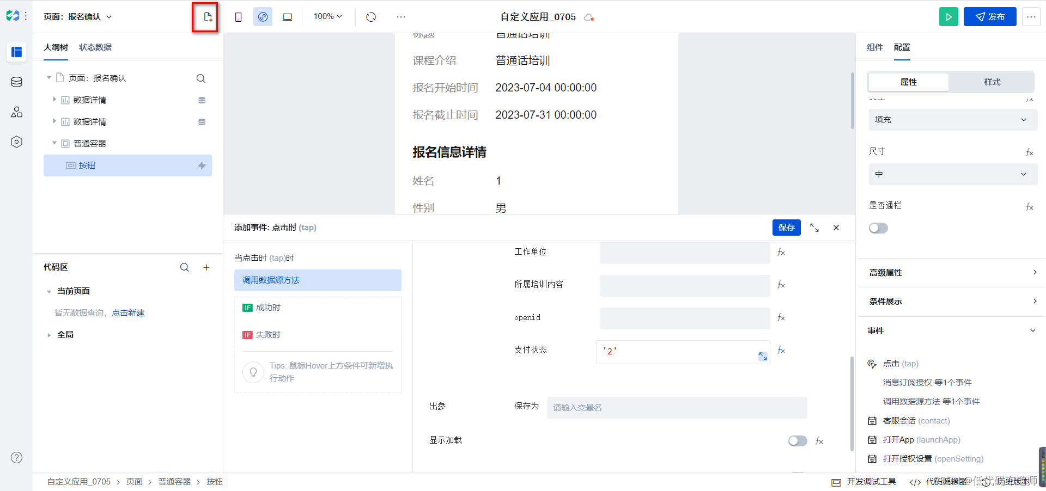Open the page selector dropdown 报名确认
The width and height of the screenshot is (1046, 491).
point(78,17)
